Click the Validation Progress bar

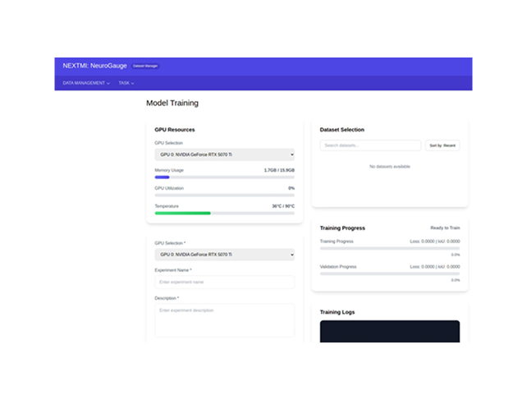pyautogui.click(x=389, y=274)
